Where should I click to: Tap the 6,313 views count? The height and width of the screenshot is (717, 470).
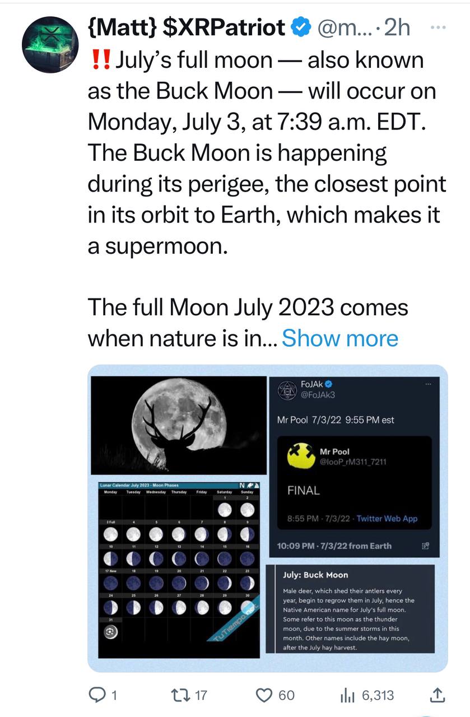(x=378, y=695)
